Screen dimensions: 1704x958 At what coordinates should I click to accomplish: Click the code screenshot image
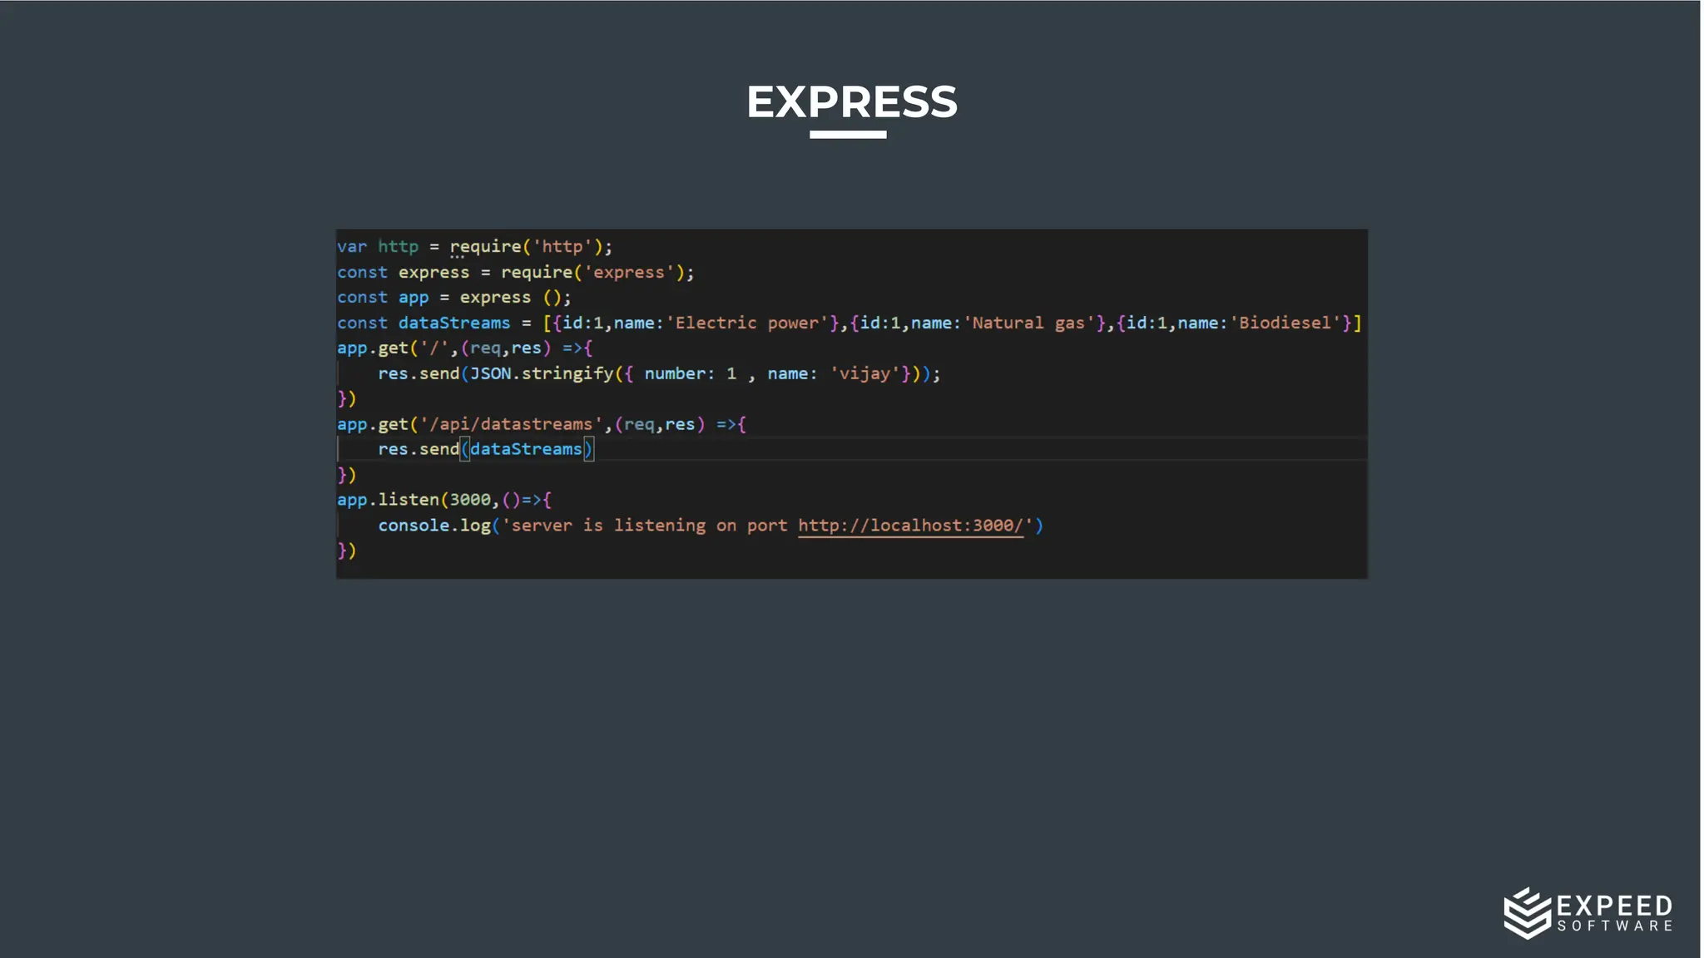[x=852, y=404]
